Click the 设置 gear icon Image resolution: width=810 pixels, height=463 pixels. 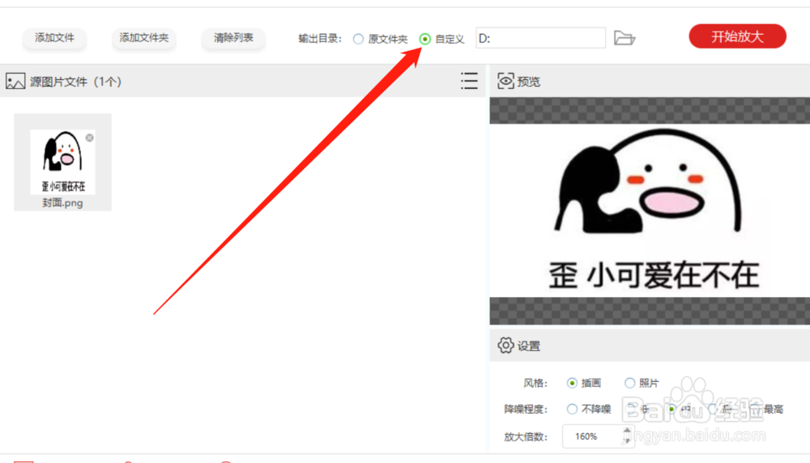click(505, 346)
